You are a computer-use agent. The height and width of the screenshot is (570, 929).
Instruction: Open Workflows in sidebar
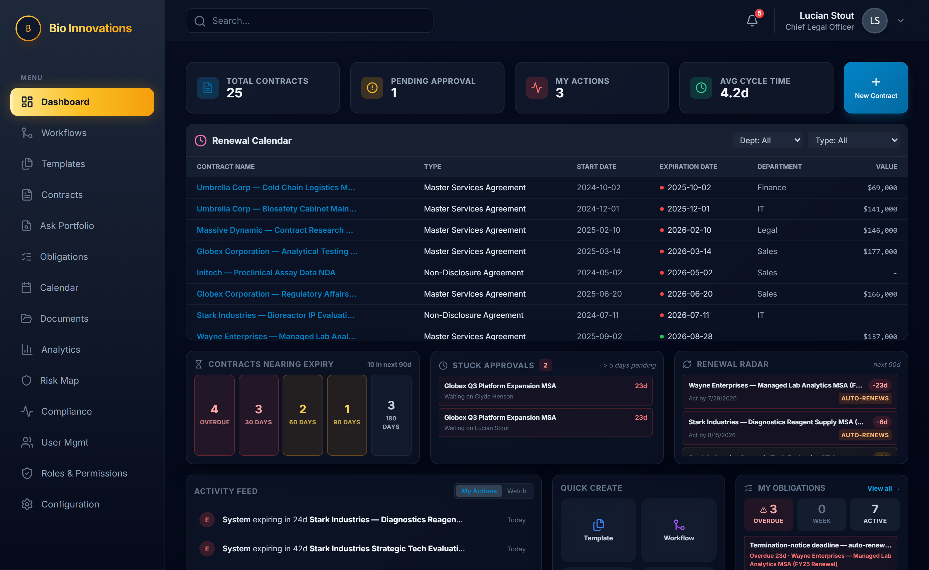pyautogui.click(x=82, y=133)
